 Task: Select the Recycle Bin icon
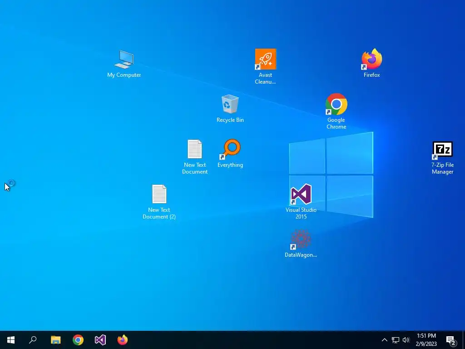(x=230, y=109)
